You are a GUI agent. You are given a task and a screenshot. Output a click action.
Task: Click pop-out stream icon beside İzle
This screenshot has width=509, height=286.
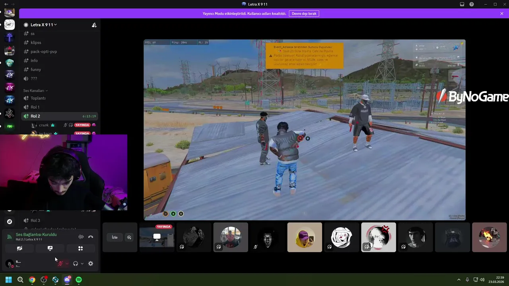click(x=129, y=237)
